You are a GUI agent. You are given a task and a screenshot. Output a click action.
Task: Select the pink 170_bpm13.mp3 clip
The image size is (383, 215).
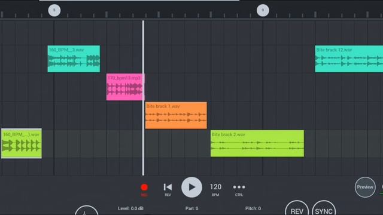pyautogui.click(x=126, y=87)
